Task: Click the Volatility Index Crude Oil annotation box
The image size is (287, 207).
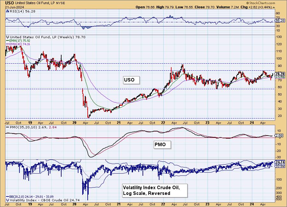Action: pyautogui.click(x=155, y=190)
